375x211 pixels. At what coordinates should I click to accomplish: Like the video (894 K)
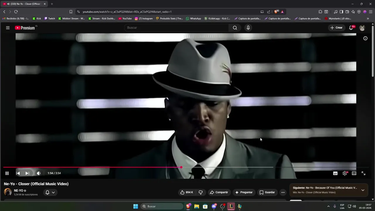pos(187,192)
